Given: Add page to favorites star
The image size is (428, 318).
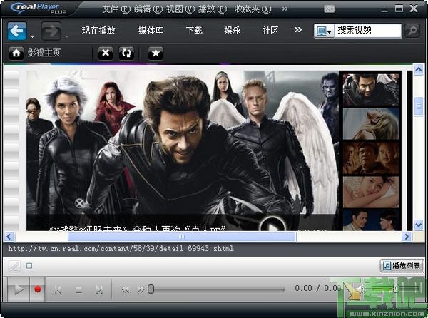Looking at the screenshot, I should click(156, 53).
